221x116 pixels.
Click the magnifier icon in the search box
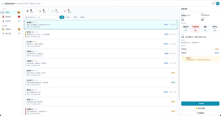tap(26, 17)
